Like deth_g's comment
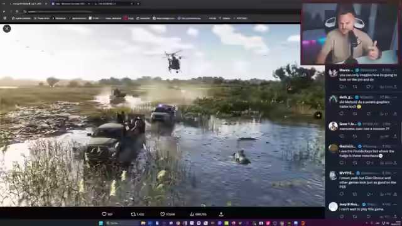402x226 pixels. [369, 114]
